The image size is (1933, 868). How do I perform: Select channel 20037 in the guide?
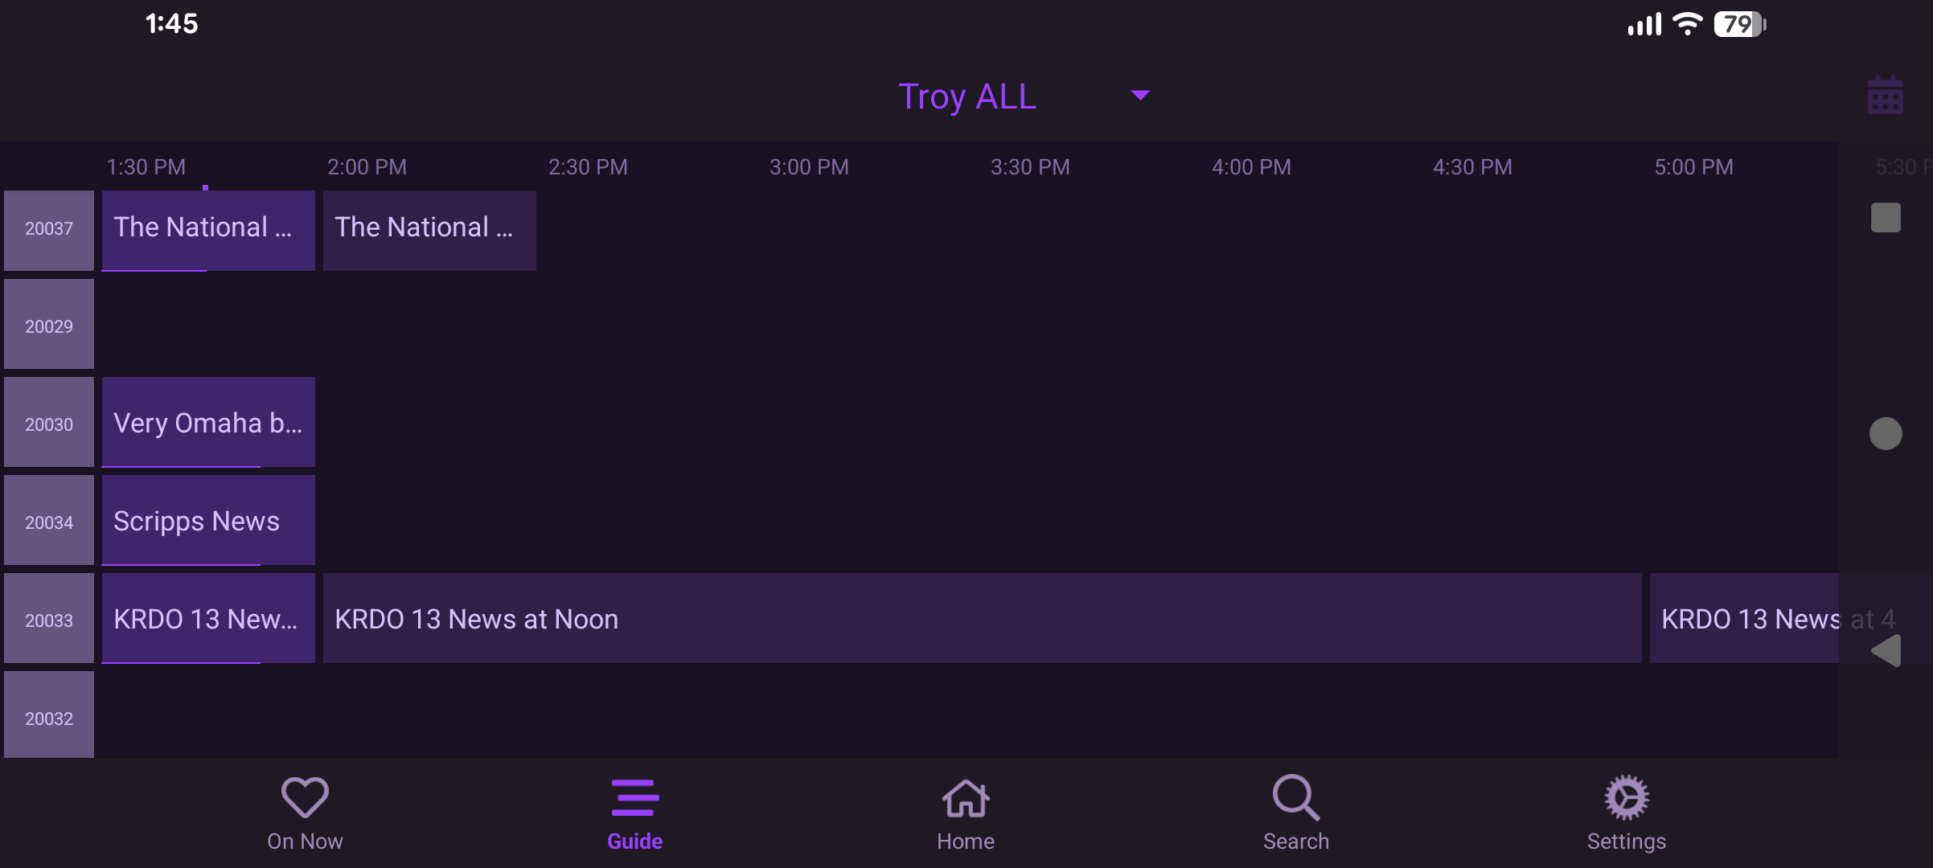pos(49,230)
